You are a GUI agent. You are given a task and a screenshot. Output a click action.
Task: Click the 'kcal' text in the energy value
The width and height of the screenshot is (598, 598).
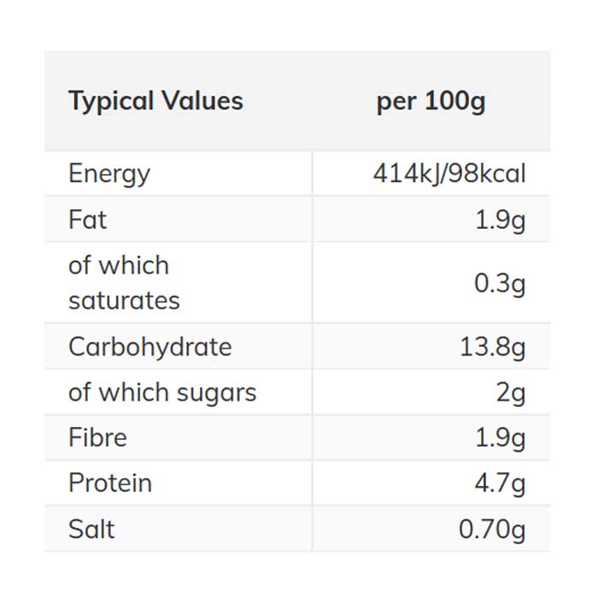pyautogui.click(x=501, y=174)
